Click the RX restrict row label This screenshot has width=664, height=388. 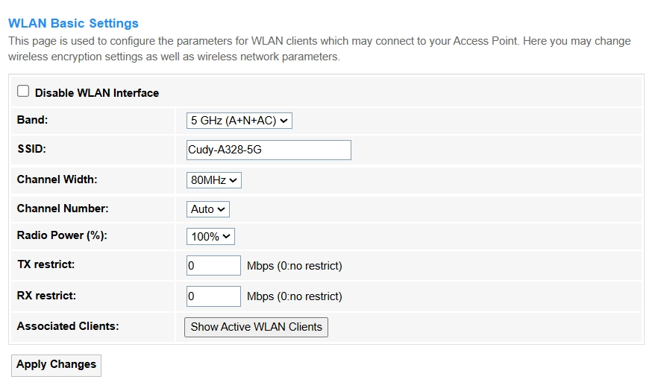click(x=46, y=296)
